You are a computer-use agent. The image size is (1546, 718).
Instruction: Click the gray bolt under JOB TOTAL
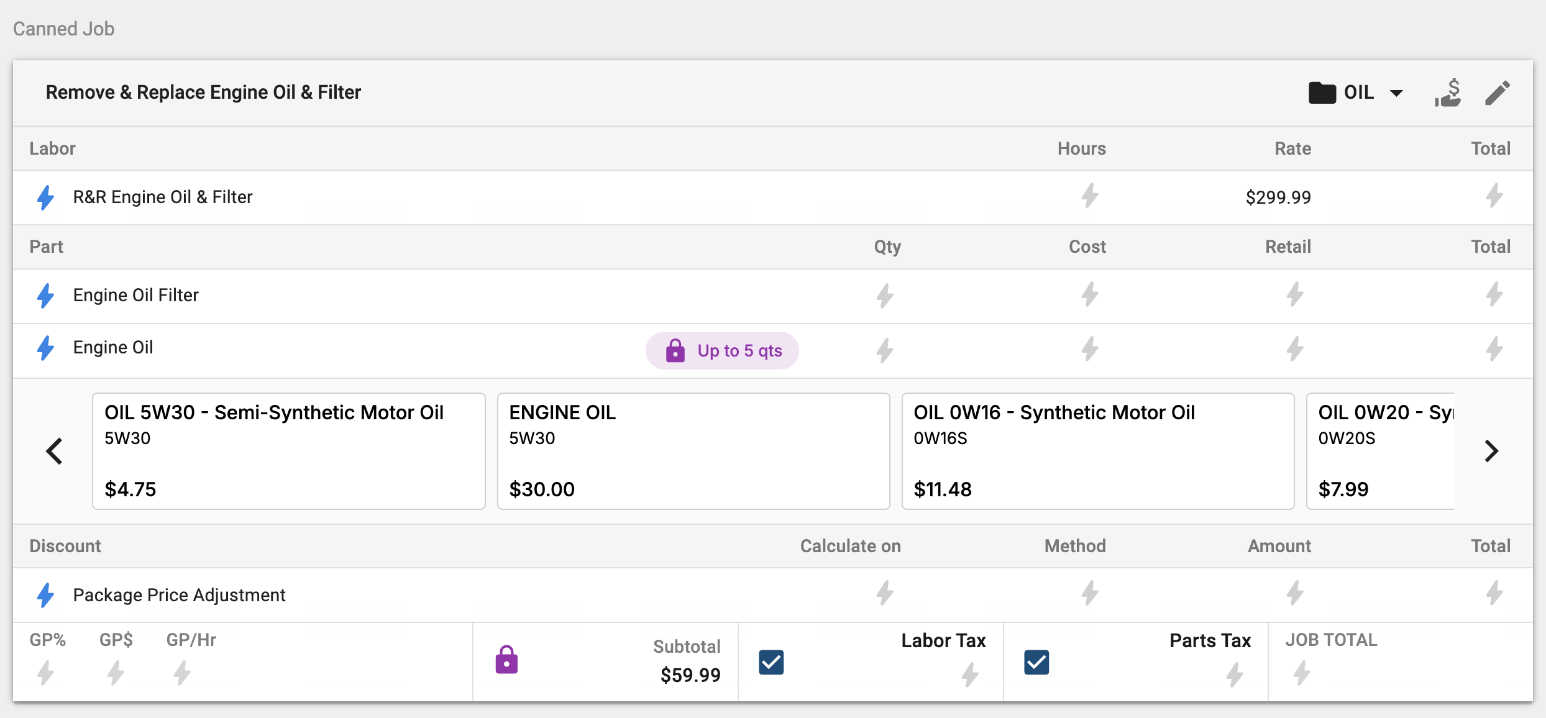pyautogui.click(x=1302, y=673)
